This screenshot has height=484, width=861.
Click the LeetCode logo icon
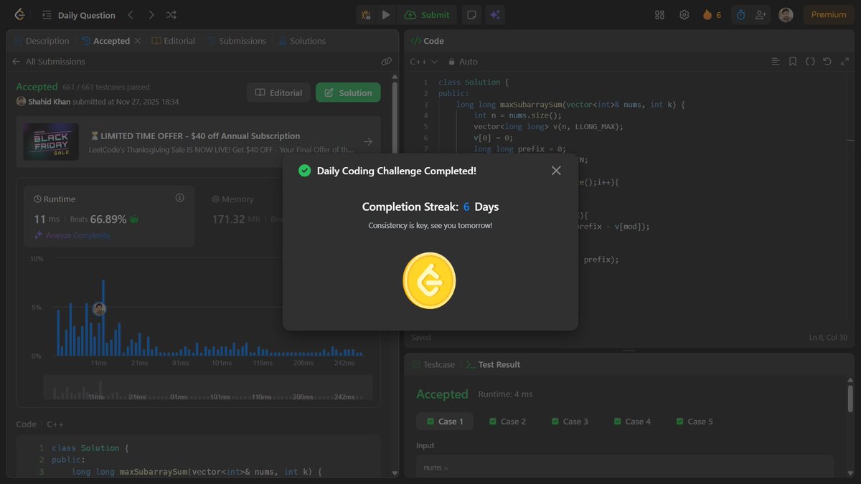pos(19,14)
